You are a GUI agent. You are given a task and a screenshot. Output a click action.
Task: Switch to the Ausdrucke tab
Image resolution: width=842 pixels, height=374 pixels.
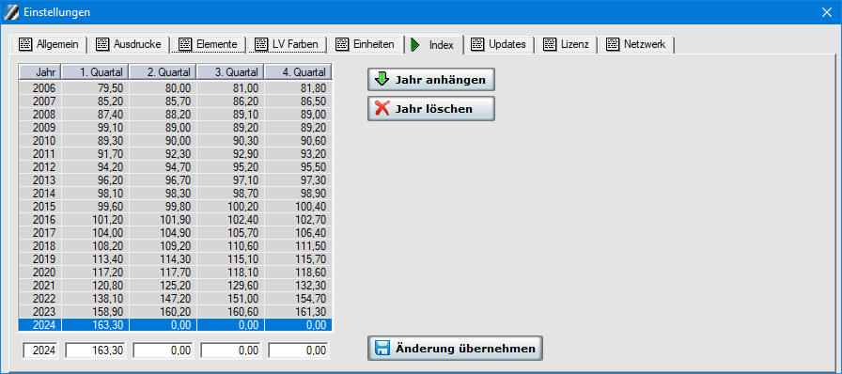tap(129, 44)
